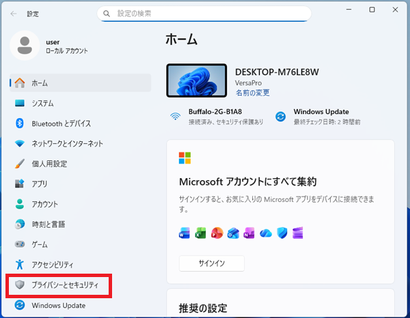This screenshot has height=318, width=410.
Task: Click the Microsoft logo in account card
Action: coord(185,158)
